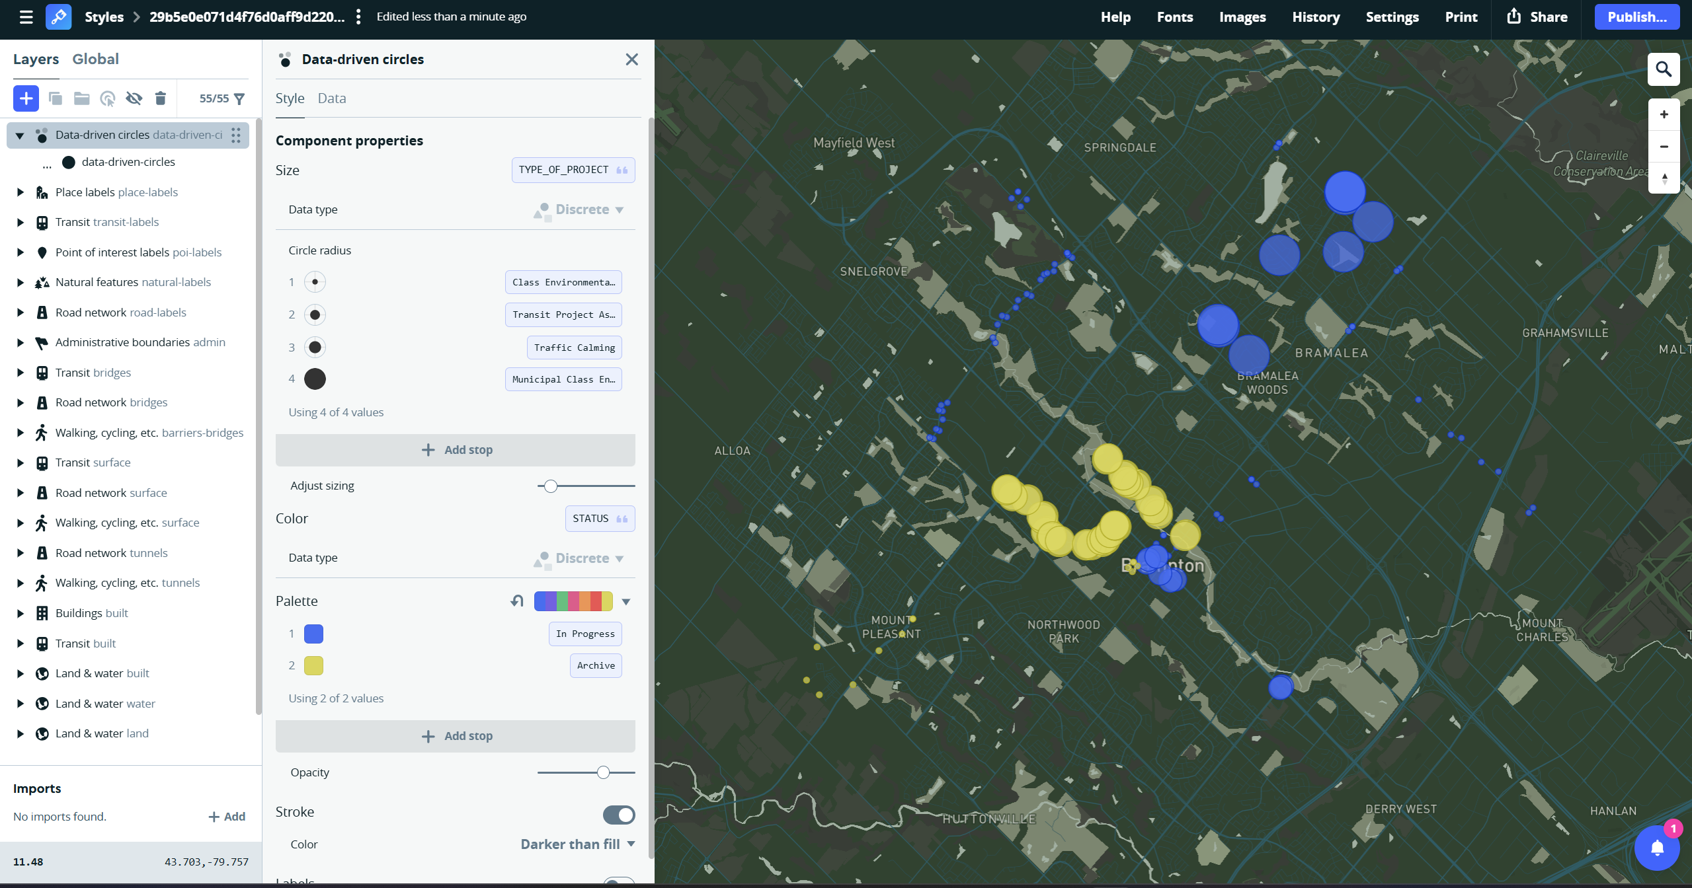Zoom in the map with plus button
Image resolution: width=1692 pixels, height=888 pixels.
1664,114
